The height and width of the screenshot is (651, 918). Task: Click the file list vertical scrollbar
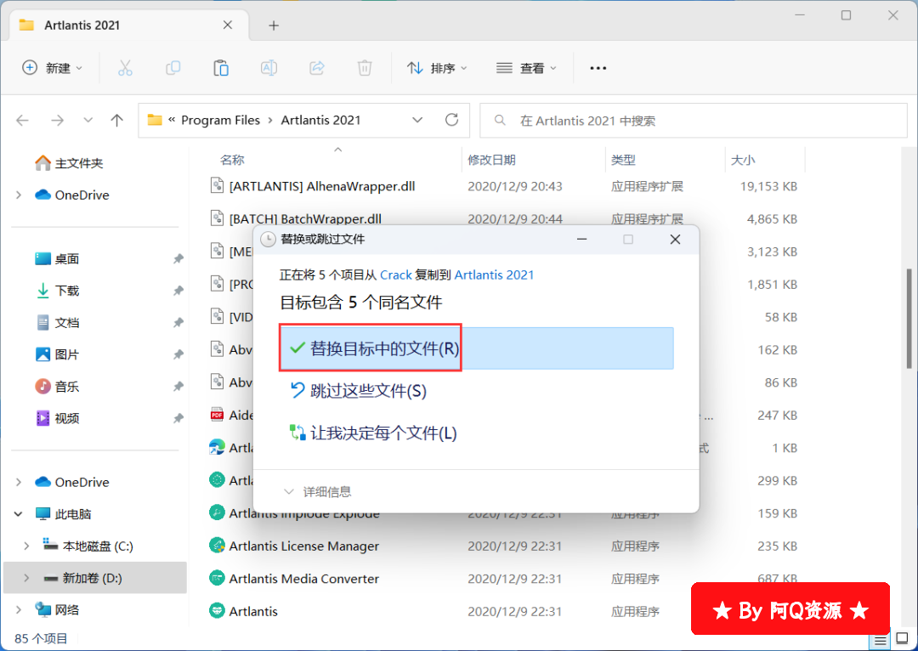(909, 319)
